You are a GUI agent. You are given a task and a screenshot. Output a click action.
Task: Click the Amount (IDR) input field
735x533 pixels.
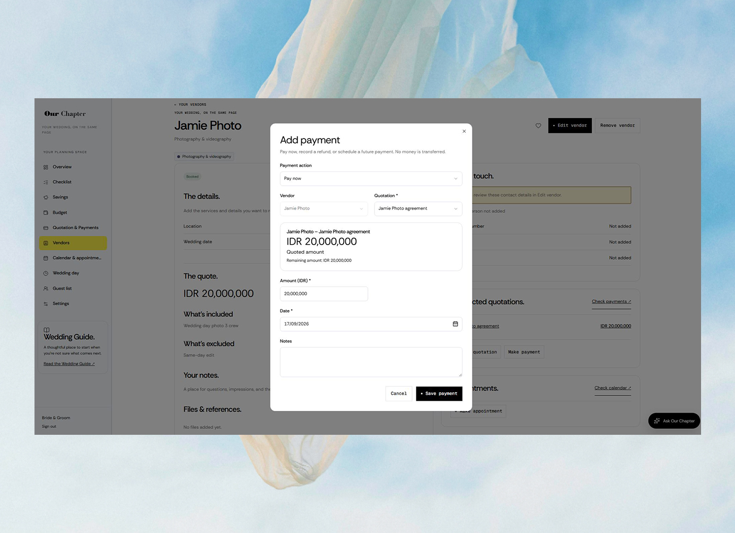[323, 294]
